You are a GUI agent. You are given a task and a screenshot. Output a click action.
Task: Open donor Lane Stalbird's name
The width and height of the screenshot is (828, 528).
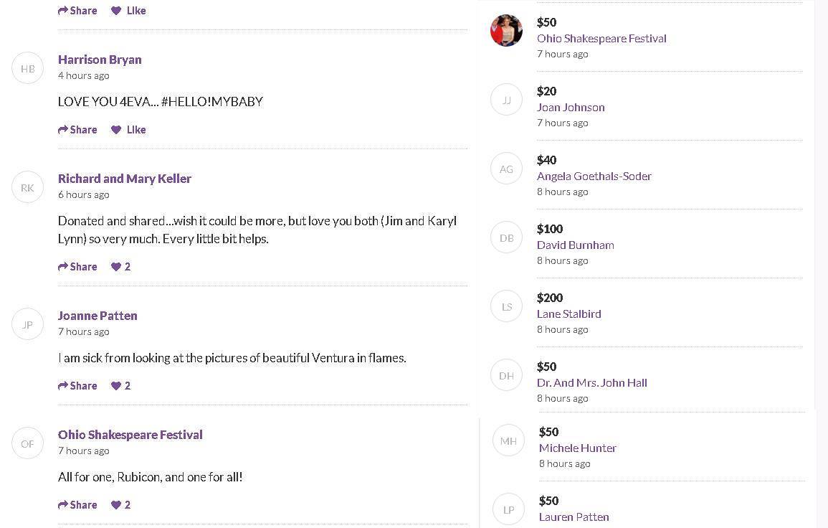569,313
